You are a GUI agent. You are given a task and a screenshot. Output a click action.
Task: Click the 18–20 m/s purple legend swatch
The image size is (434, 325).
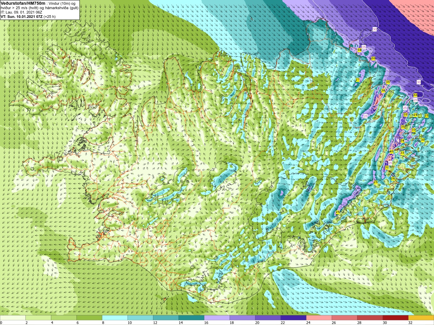pyautogui.click(x=242, y=318)
